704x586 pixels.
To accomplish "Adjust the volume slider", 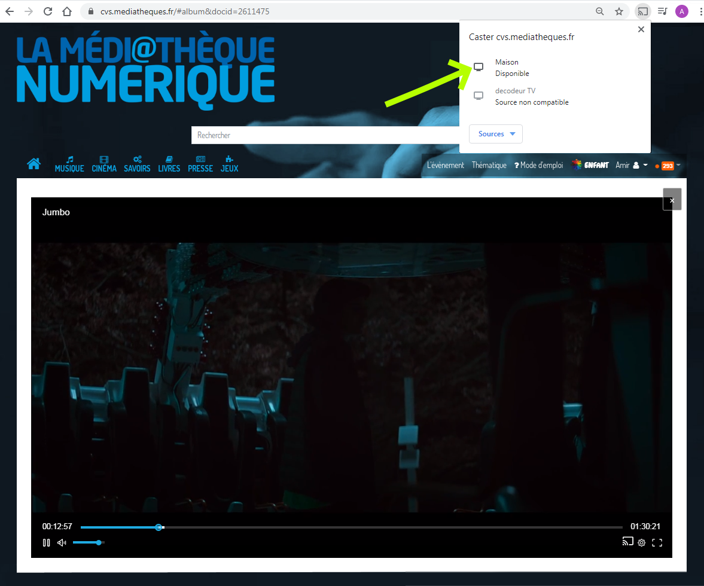I will pos(89,542).
